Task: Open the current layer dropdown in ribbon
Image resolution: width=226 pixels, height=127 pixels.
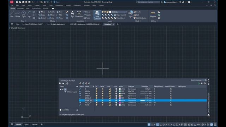Action: 127,12
